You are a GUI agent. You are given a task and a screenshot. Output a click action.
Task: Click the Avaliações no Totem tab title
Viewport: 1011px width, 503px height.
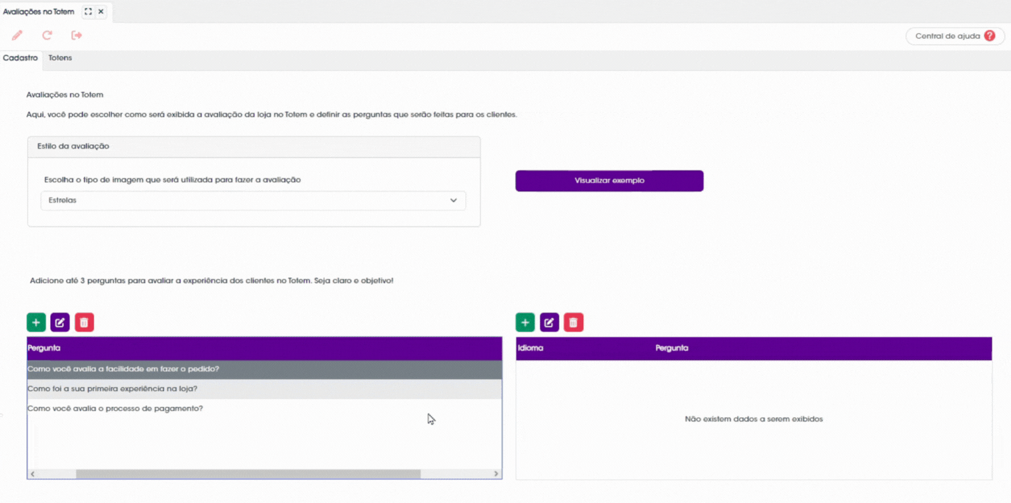[x=39, y=12]
